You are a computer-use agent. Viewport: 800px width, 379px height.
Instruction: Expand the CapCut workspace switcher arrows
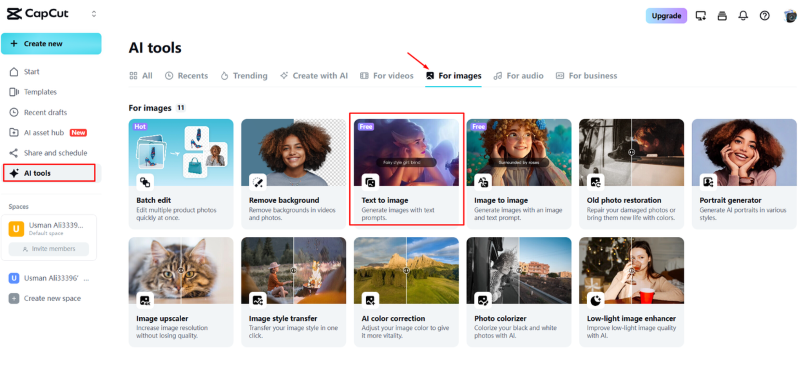coord(94,14)
